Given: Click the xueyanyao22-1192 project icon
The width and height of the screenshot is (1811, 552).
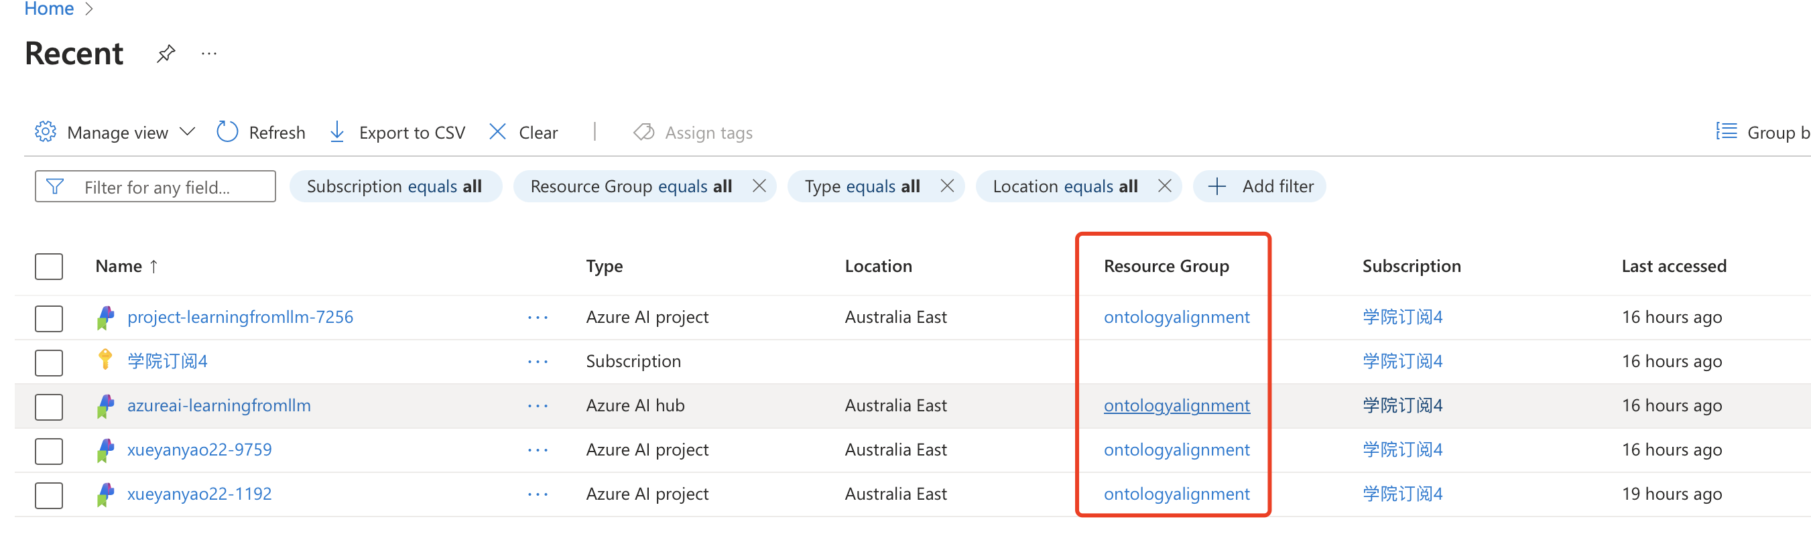Looking at the screenshot, I should [105, 494].
